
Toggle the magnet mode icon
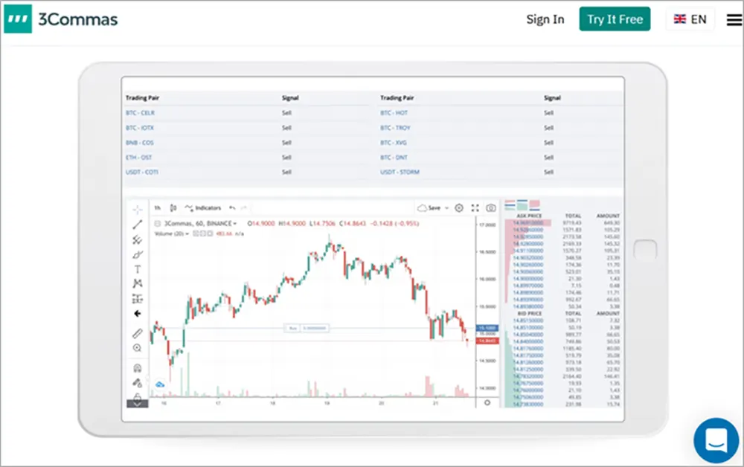point(137,368)
